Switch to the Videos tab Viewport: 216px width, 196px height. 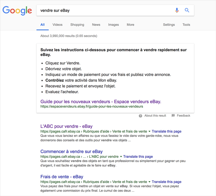57,25
